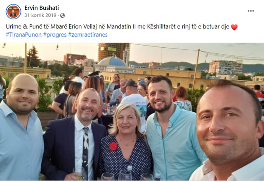
Task: Click the water bottle cap at photo bottom
Action: (x=130, y=168)
